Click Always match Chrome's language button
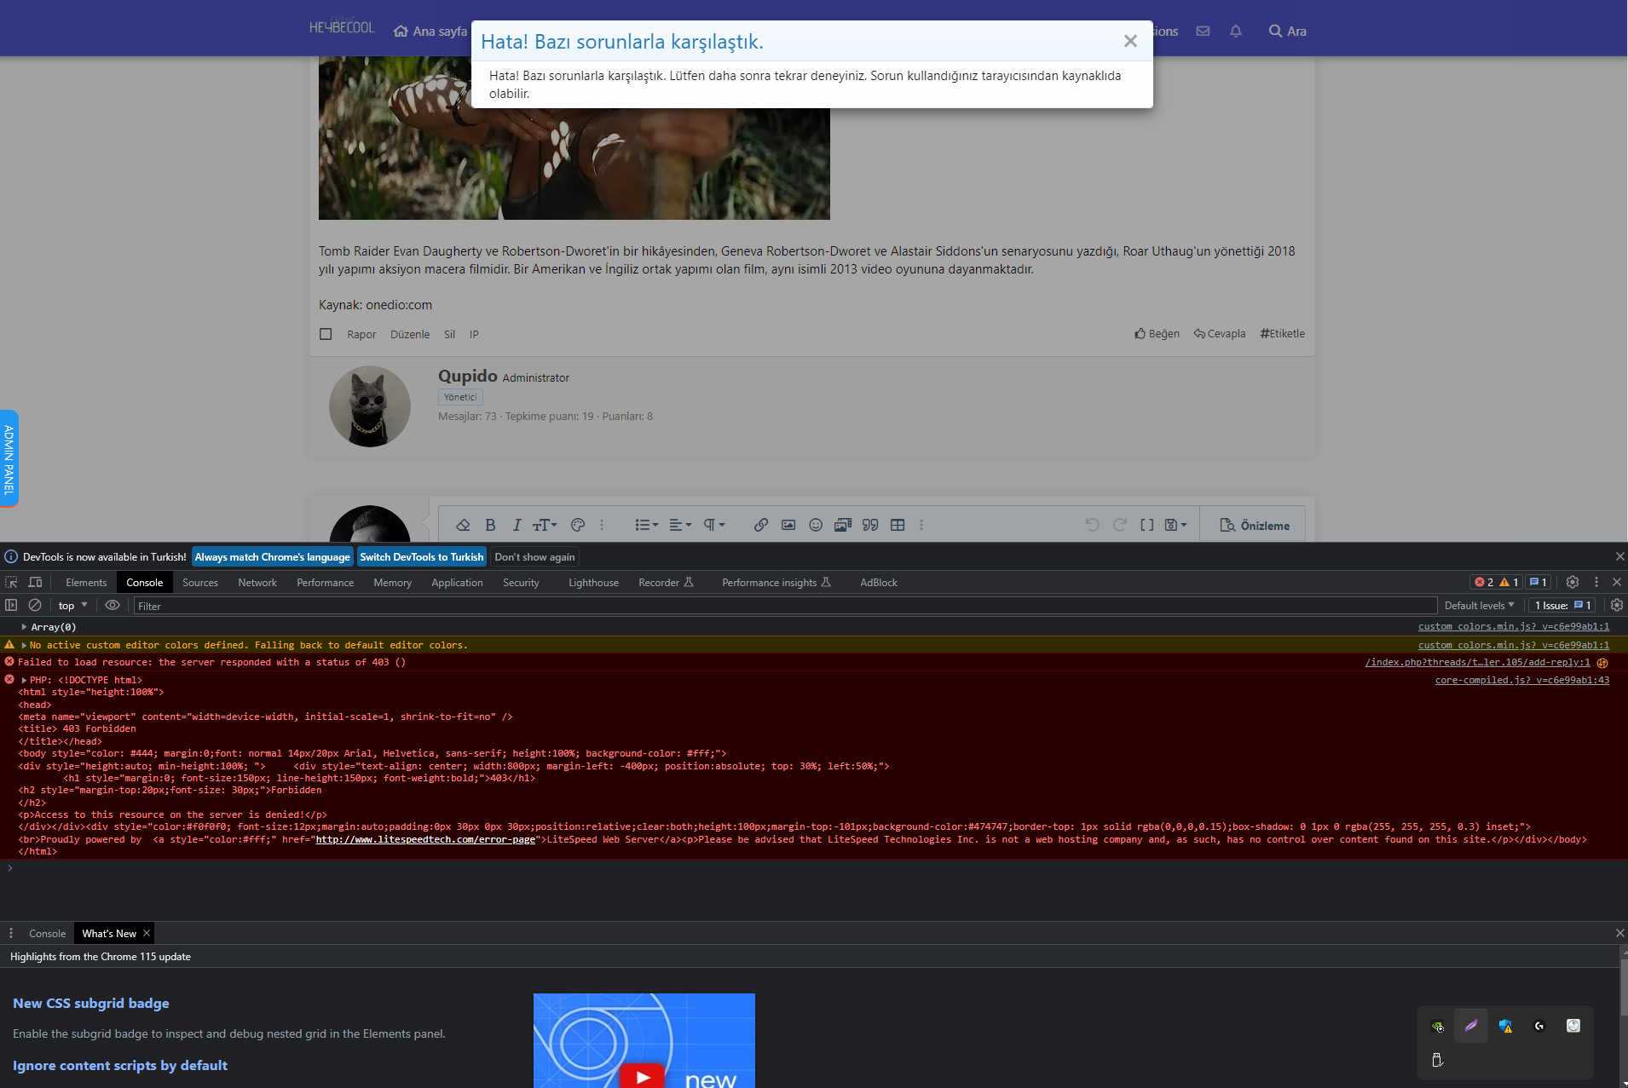 [272, 556]
